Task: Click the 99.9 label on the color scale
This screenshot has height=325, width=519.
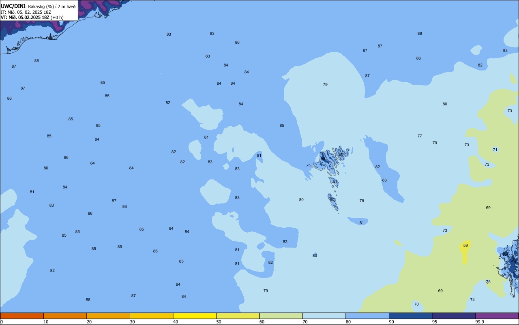Action: [x=480, y=322]
